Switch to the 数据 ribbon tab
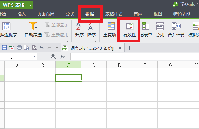This screenshot has height=129, width=199. [90, 14]
